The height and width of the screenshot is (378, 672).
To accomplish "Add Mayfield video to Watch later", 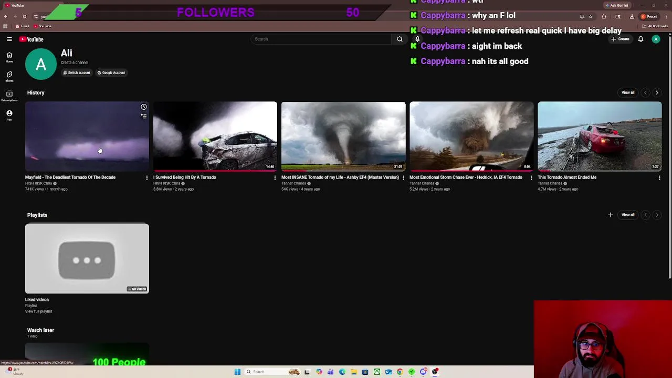I will coord(143,107).
